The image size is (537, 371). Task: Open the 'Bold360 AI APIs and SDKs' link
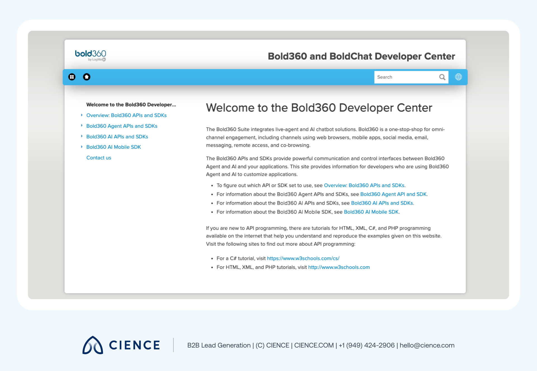pos(382,203)
